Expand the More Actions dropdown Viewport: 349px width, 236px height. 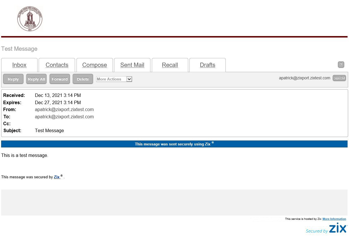pos(114,79)
